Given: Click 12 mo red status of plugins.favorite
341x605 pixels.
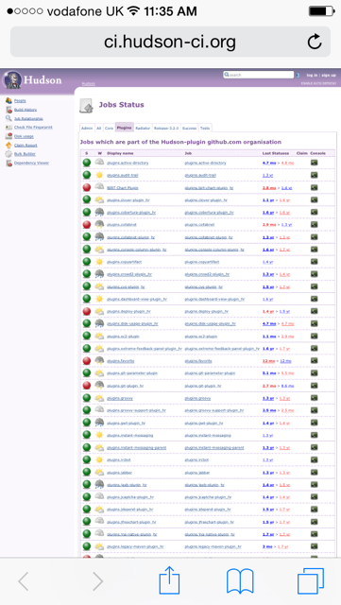Looking at the screenshot, I should [x=268, y=361].
